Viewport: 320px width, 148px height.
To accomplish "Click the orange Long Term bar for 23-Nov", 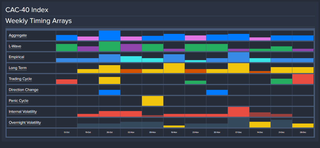I will pyautogui.click(x=196, y=71).
